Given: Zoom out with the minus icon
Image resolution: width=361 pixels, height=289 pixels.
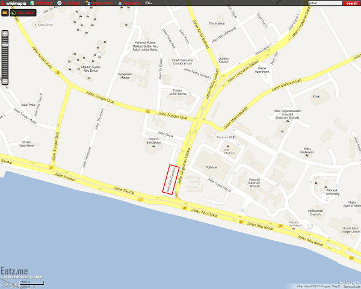Looking at the screenshot, I should click(5, 81).
